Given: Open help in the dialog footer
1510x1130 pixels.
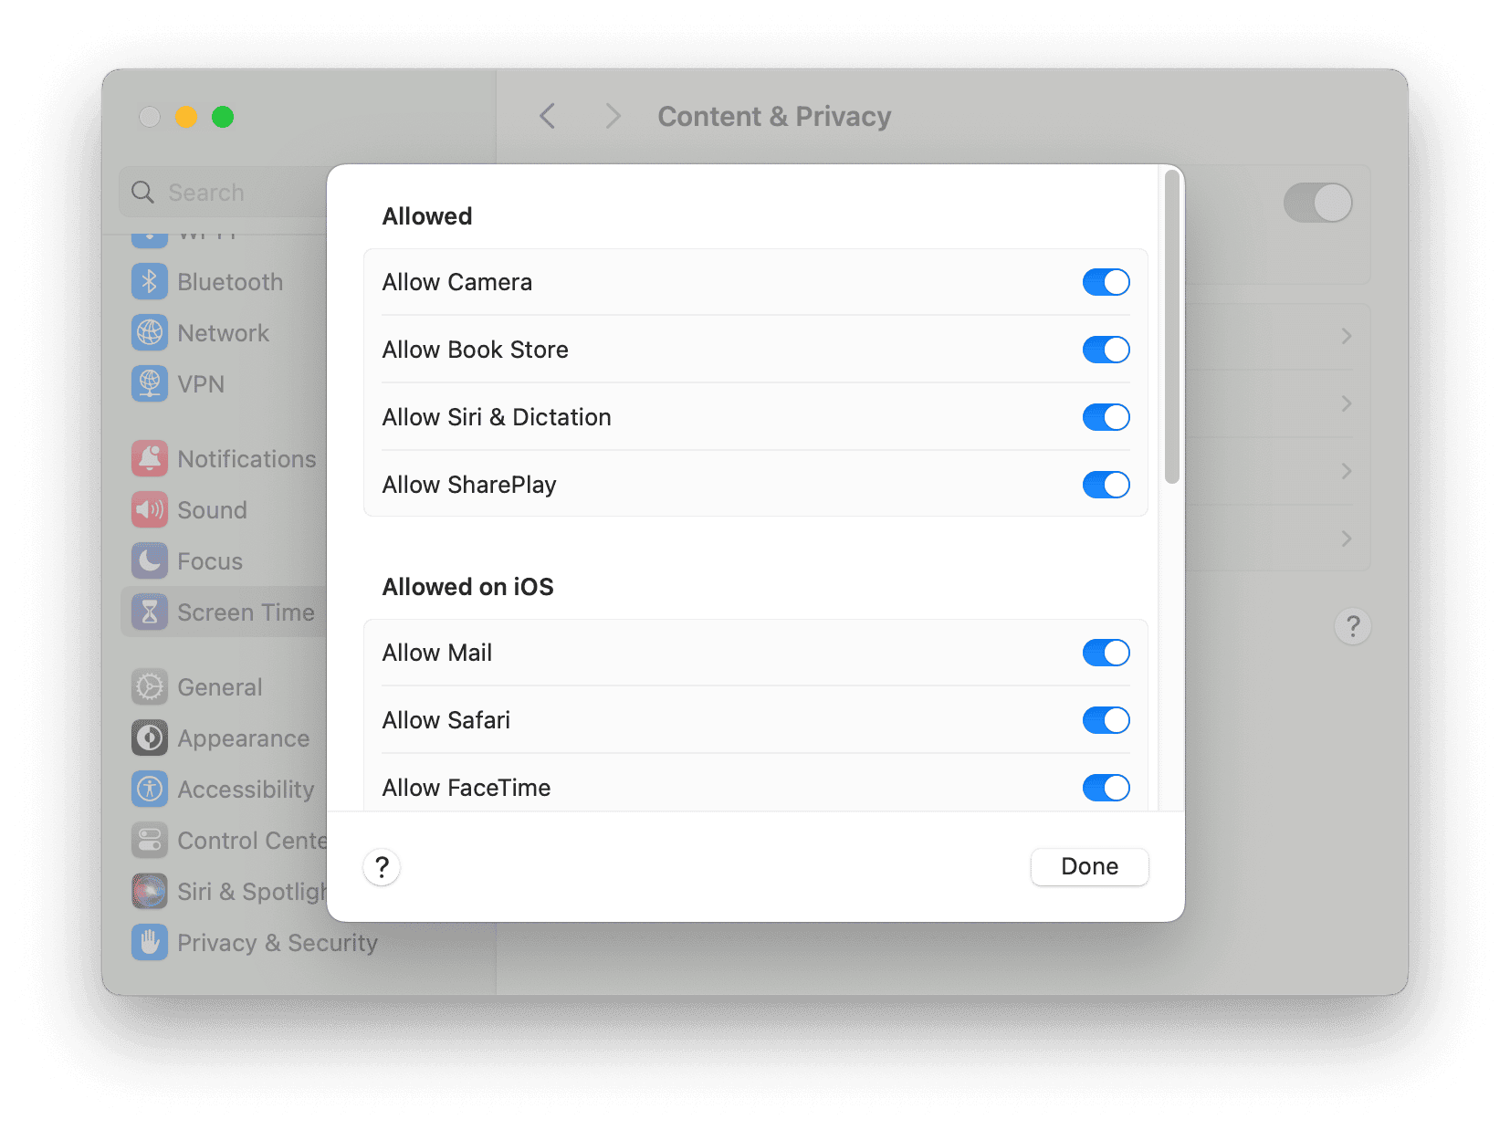Looking at the screenshot, I should (383, 867).
